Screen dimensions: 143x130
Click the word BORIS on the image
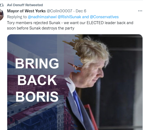coord(37,96)
